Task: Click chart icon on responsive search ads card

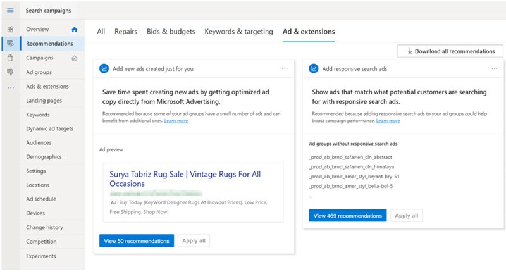Action: click(314, 68)
